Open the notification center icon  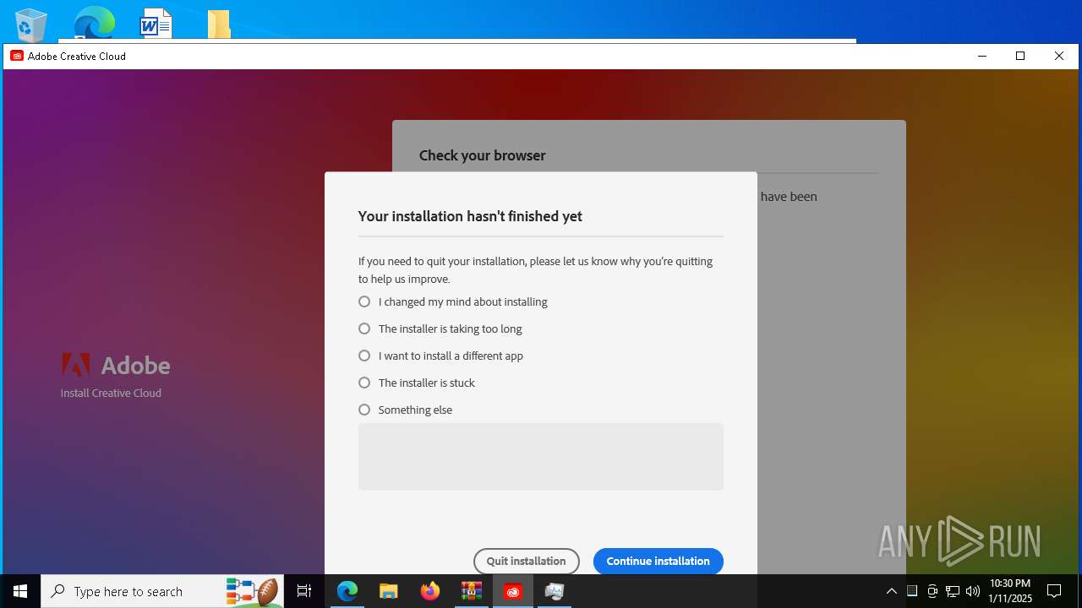(x=1054, y=591)
